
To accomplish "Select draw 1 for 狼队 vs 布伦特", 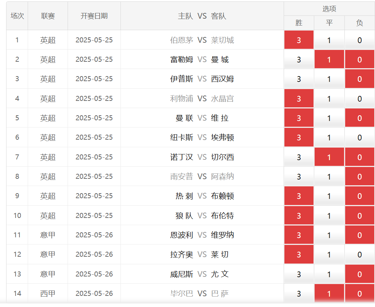I will [329, 215].
